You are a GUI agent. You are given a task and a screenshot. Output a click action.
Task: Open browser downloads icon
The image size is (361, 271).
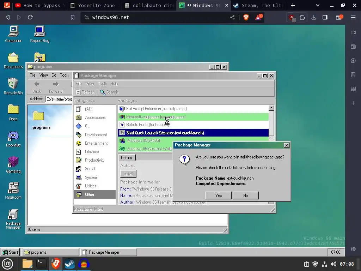coord(313,17)
